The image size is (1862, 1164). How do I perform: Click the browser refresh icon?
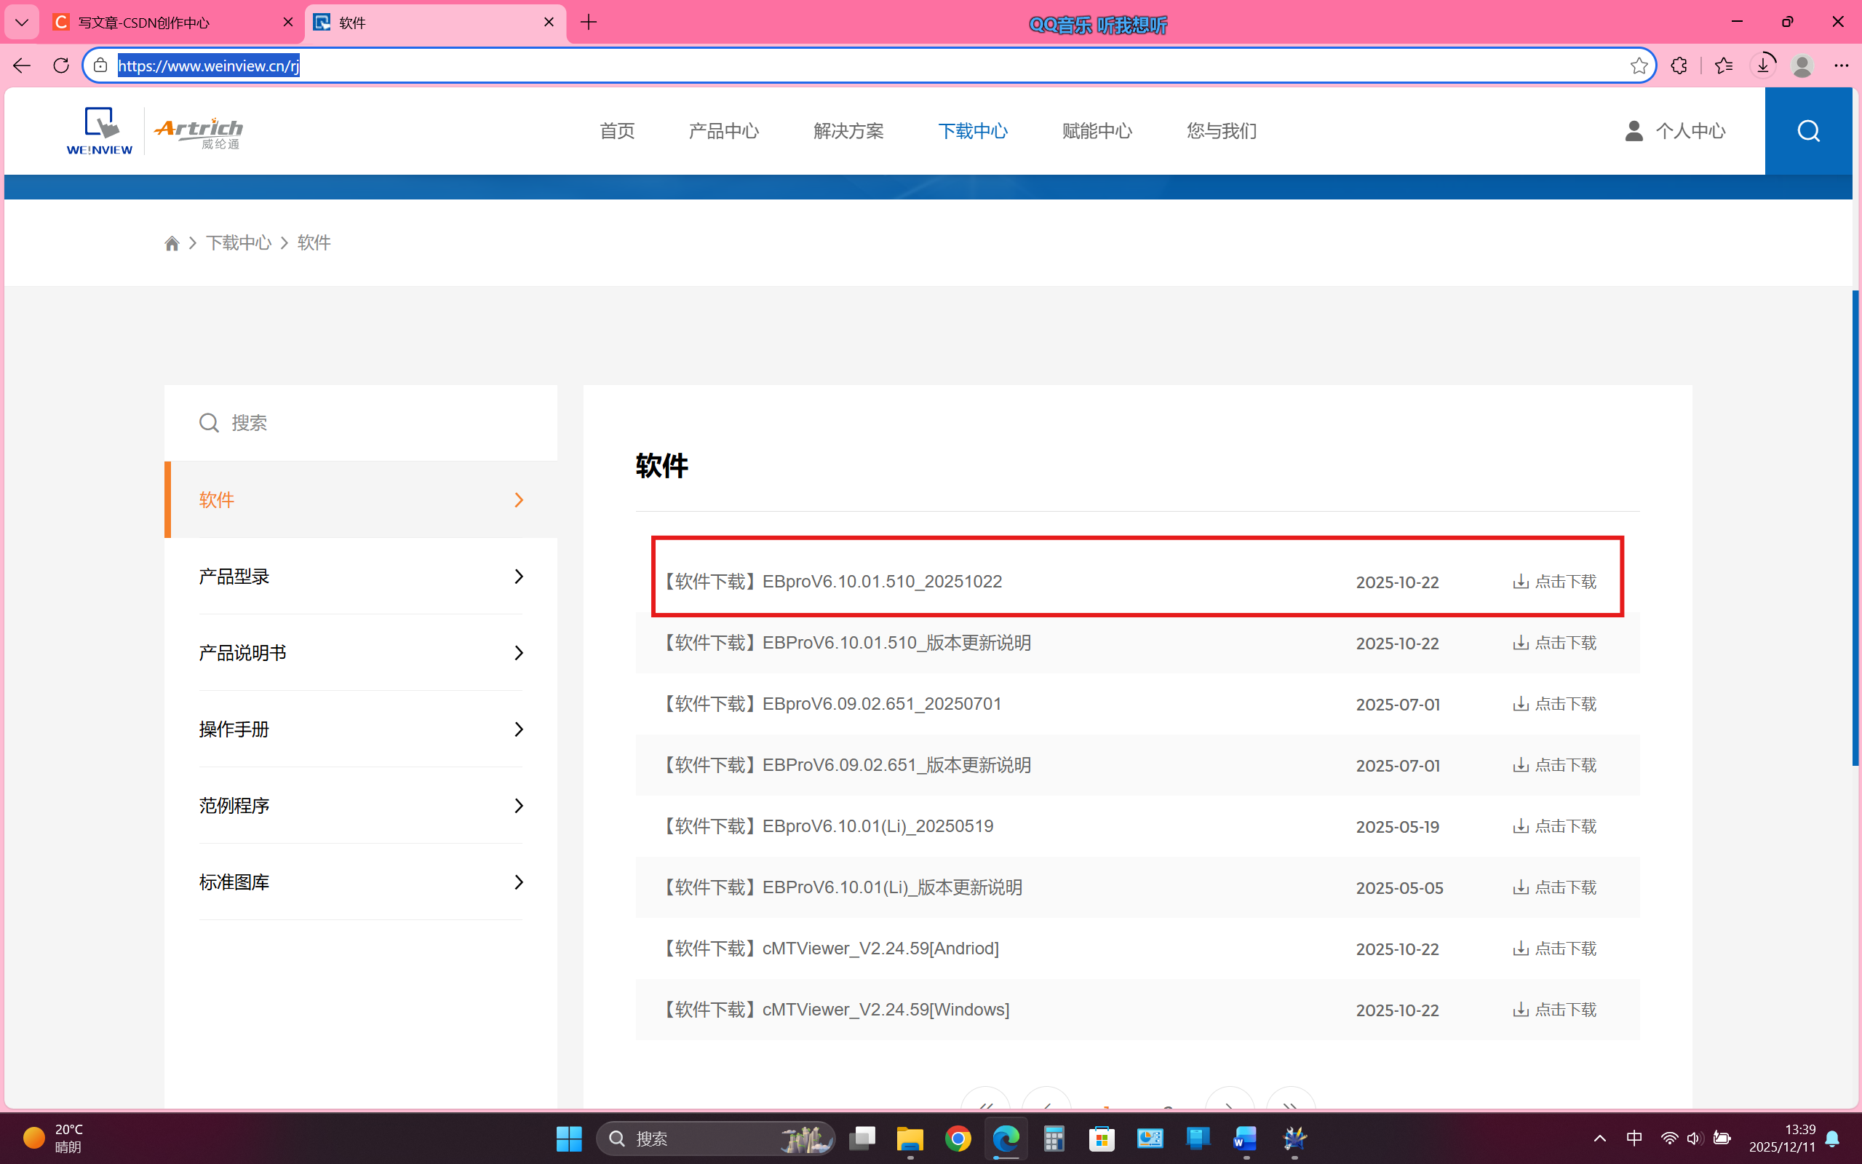click(x=61, y=66)
